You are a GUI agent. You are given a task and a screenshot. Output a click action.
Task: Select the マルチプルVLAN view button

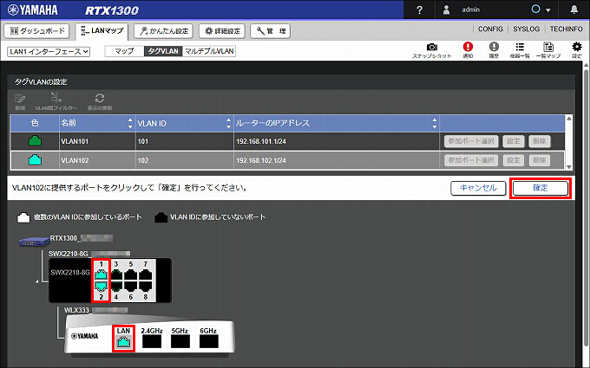coord(209,51)
